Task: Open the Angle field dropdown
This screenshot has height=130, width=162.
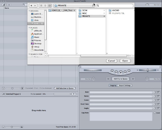Action: click(x=154, y=108)
